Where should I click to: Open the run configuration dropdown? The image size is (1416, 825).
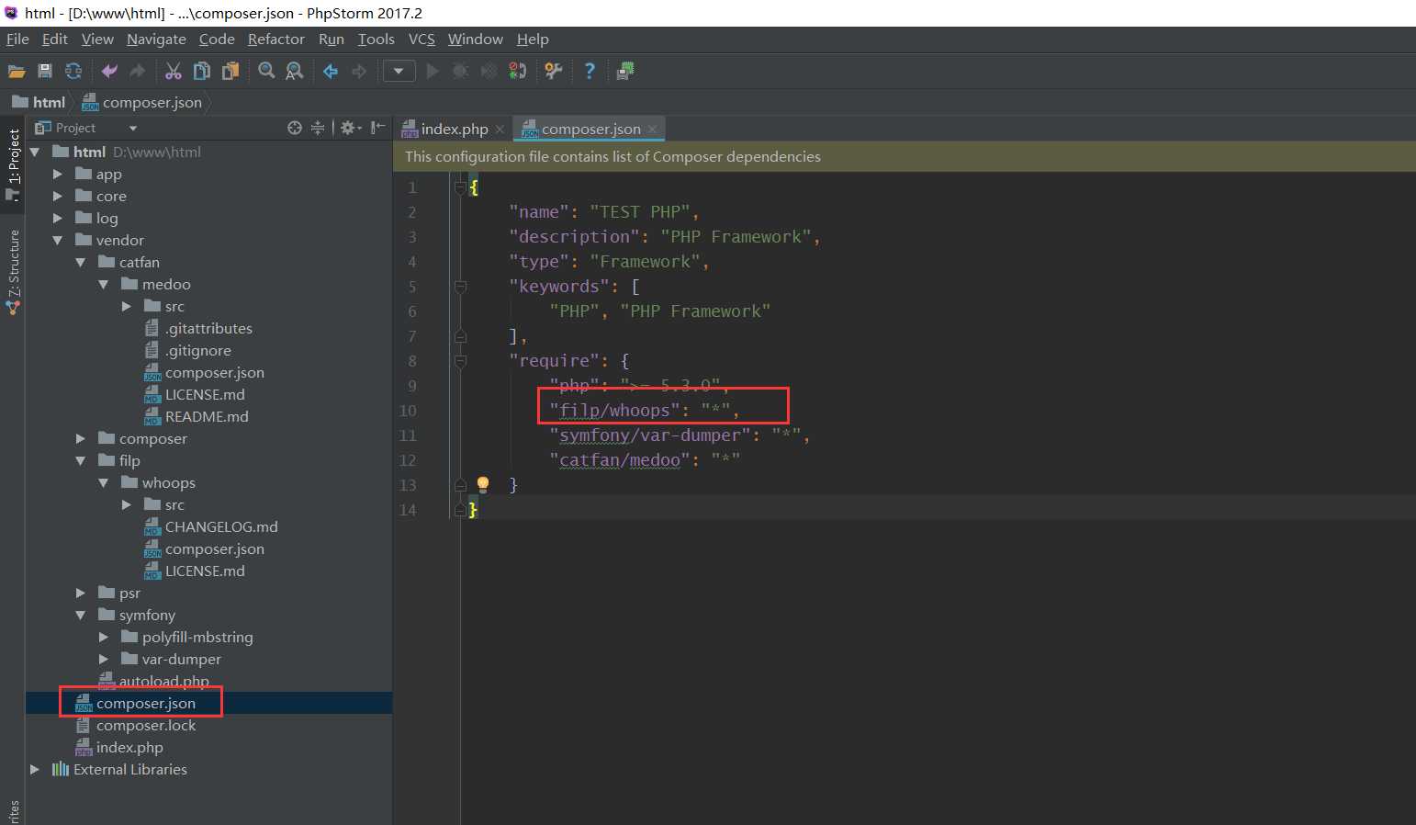click(x=399, y=71)
